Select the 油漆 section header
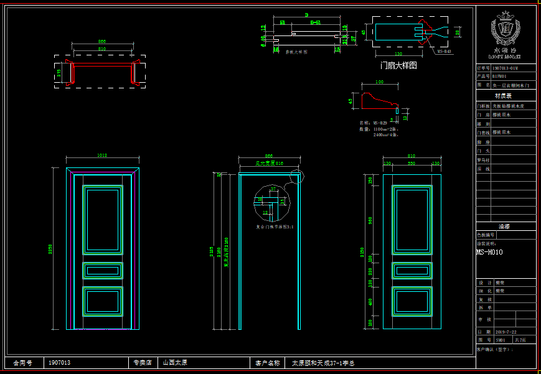 point(505,227)
